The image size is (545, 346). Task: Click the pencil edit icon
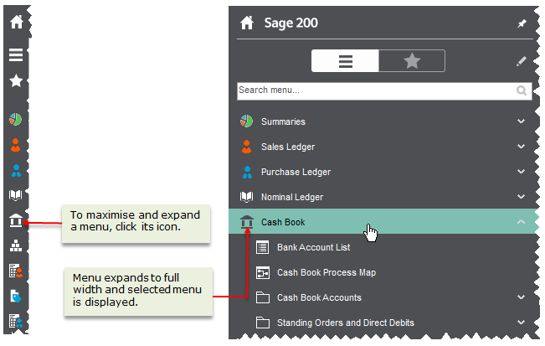[522, 61]
